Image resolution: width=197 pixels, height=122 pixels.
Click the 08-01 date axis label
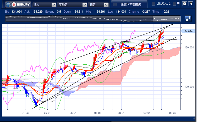click(121, 113)
